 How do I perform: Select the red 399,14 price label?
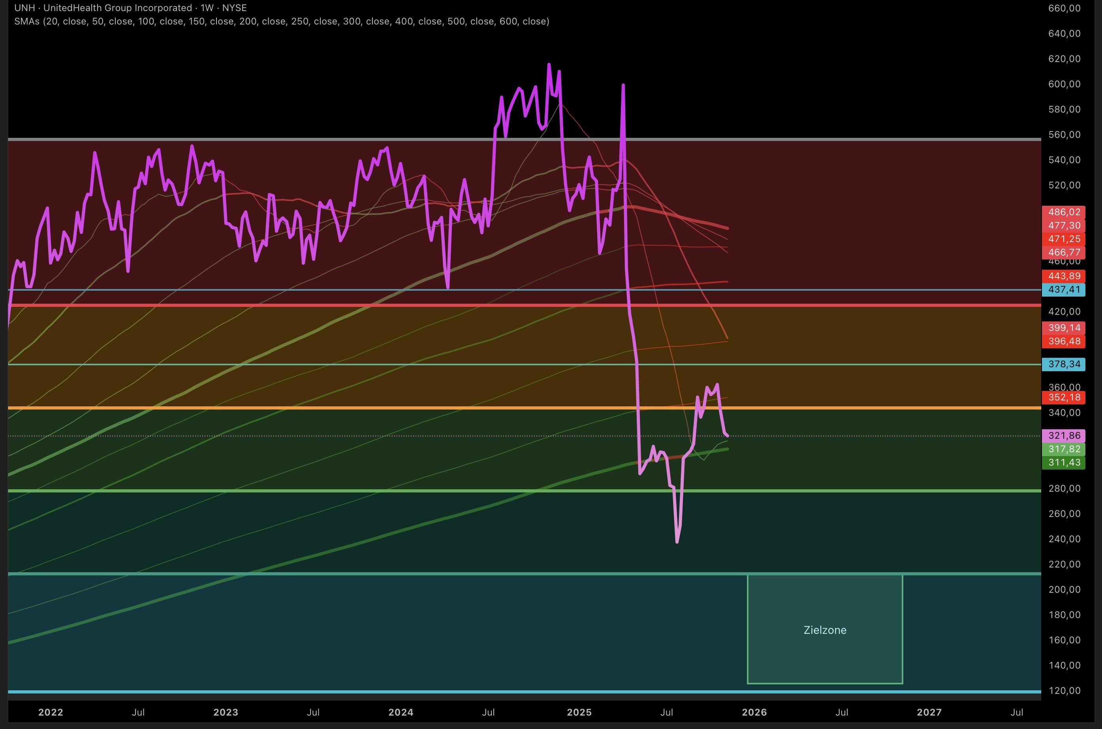(1064, 328)
